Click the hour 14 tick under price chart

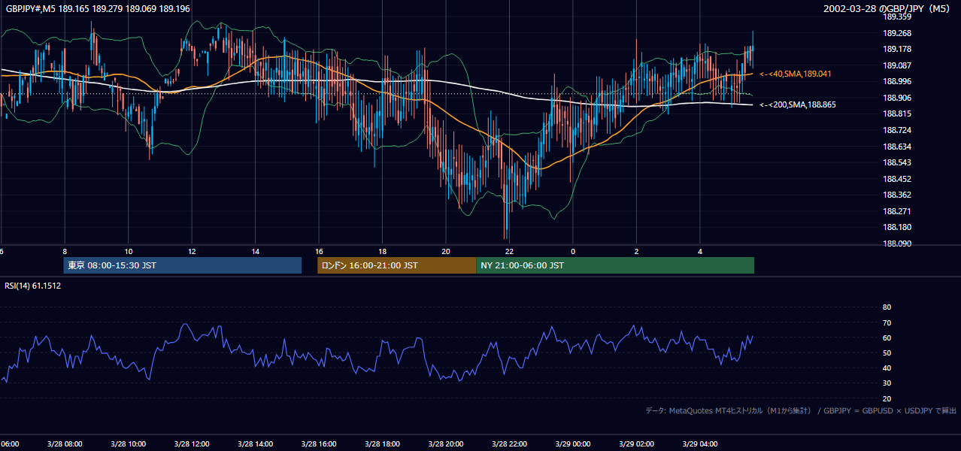(x=255, y=251)
